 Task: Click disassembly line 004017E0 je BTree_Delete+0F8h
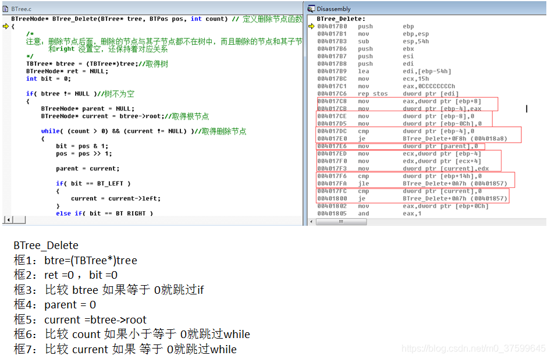(412, 138)
